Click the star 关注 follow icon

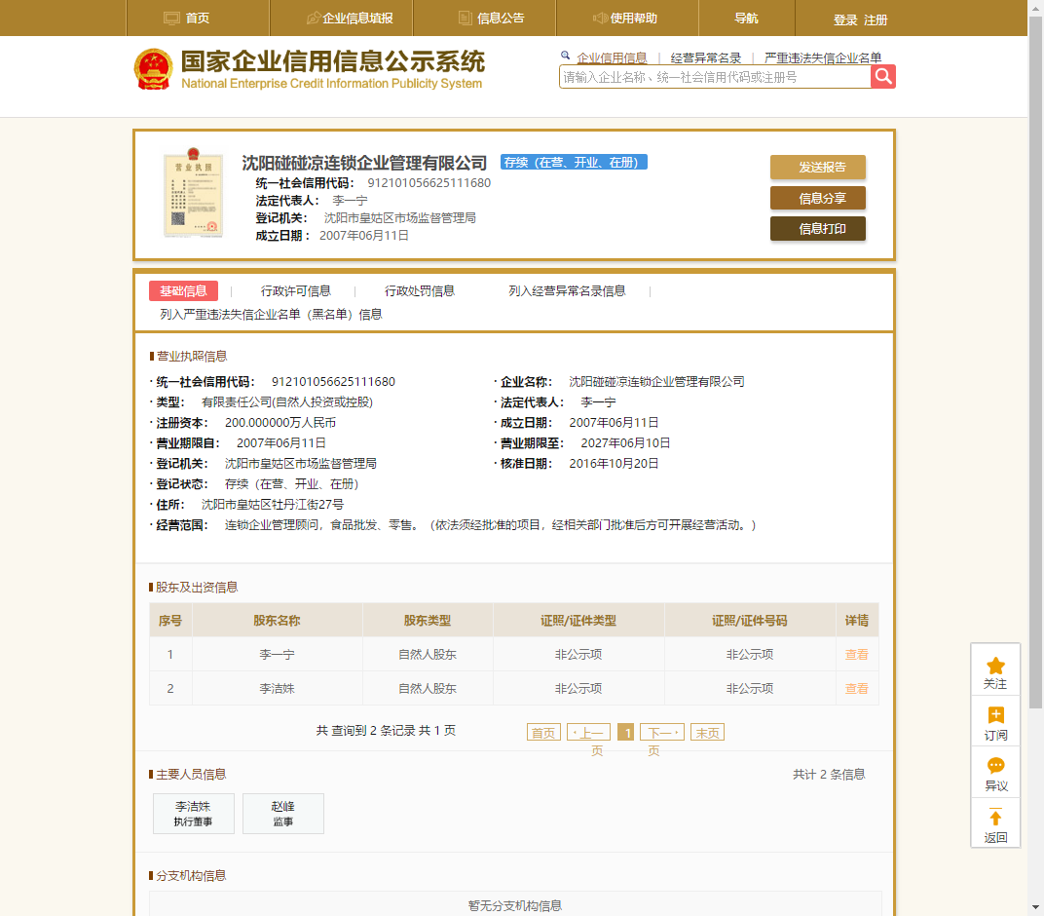(995, 667)
